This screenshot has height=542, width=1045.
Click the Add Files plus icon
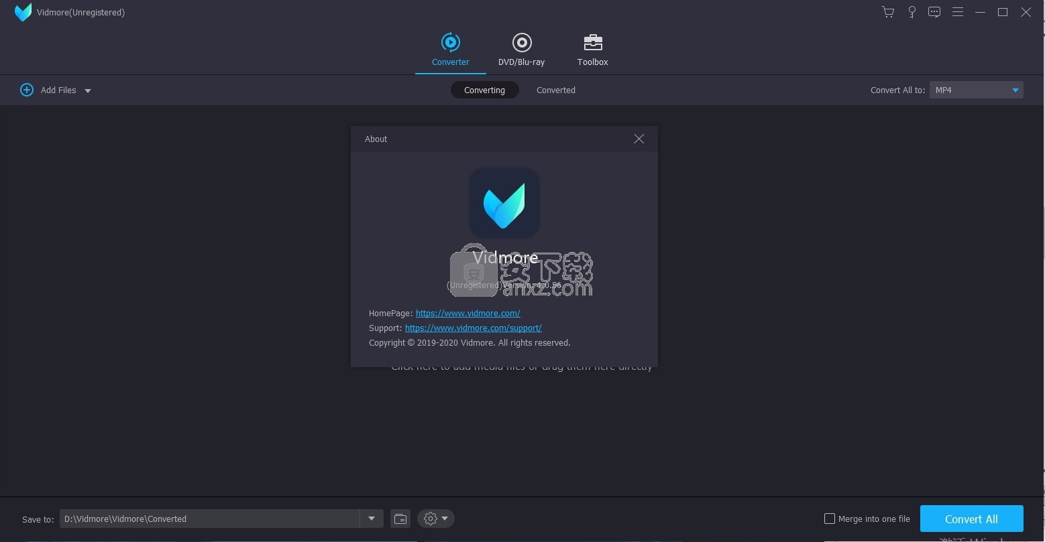[27, 90]
